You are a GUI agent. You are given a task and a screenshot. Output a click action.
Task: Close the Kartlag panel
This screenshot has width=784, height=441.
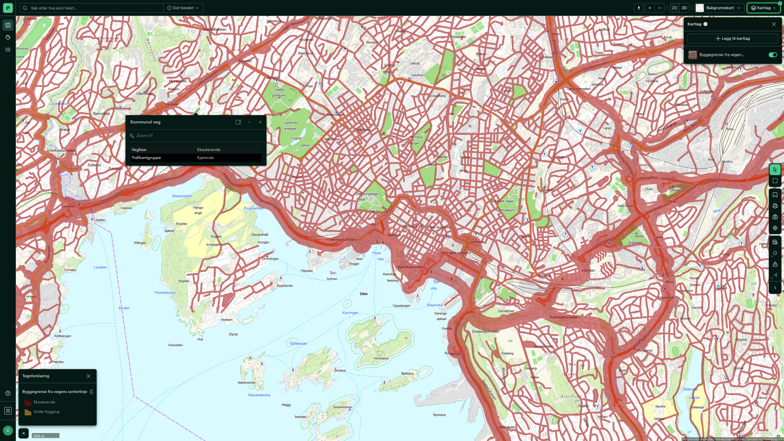pos(774,24)
